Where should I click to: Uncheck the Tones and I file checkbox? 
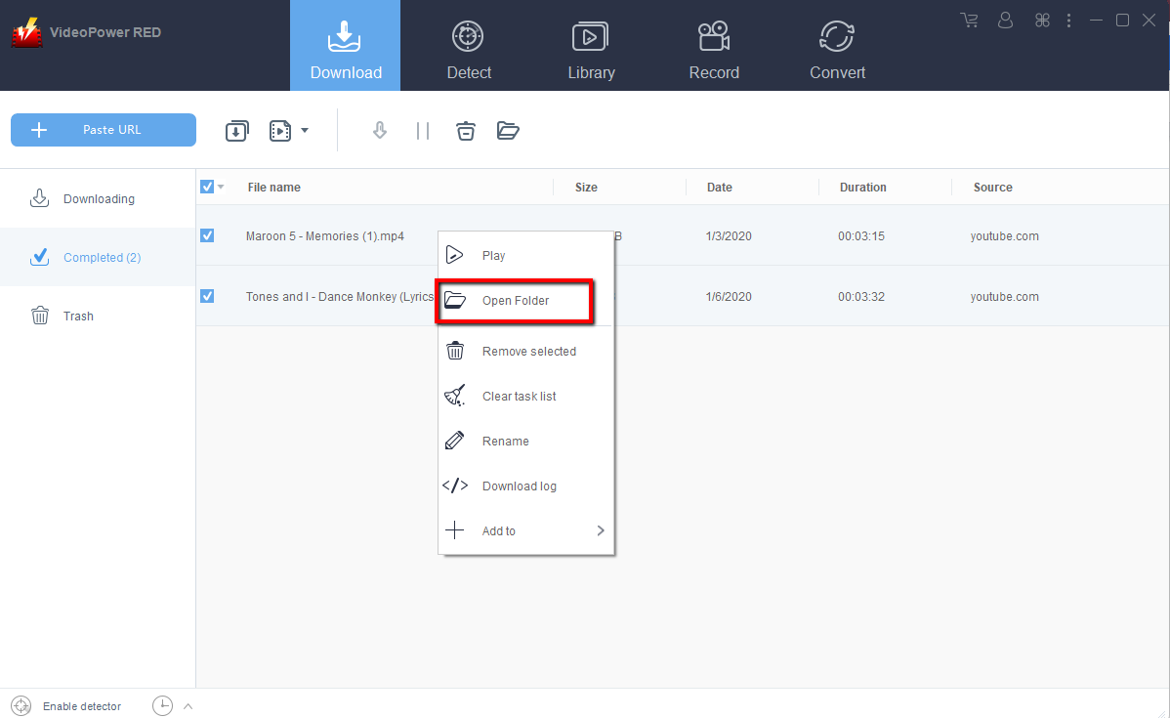(x=207, y=296)
